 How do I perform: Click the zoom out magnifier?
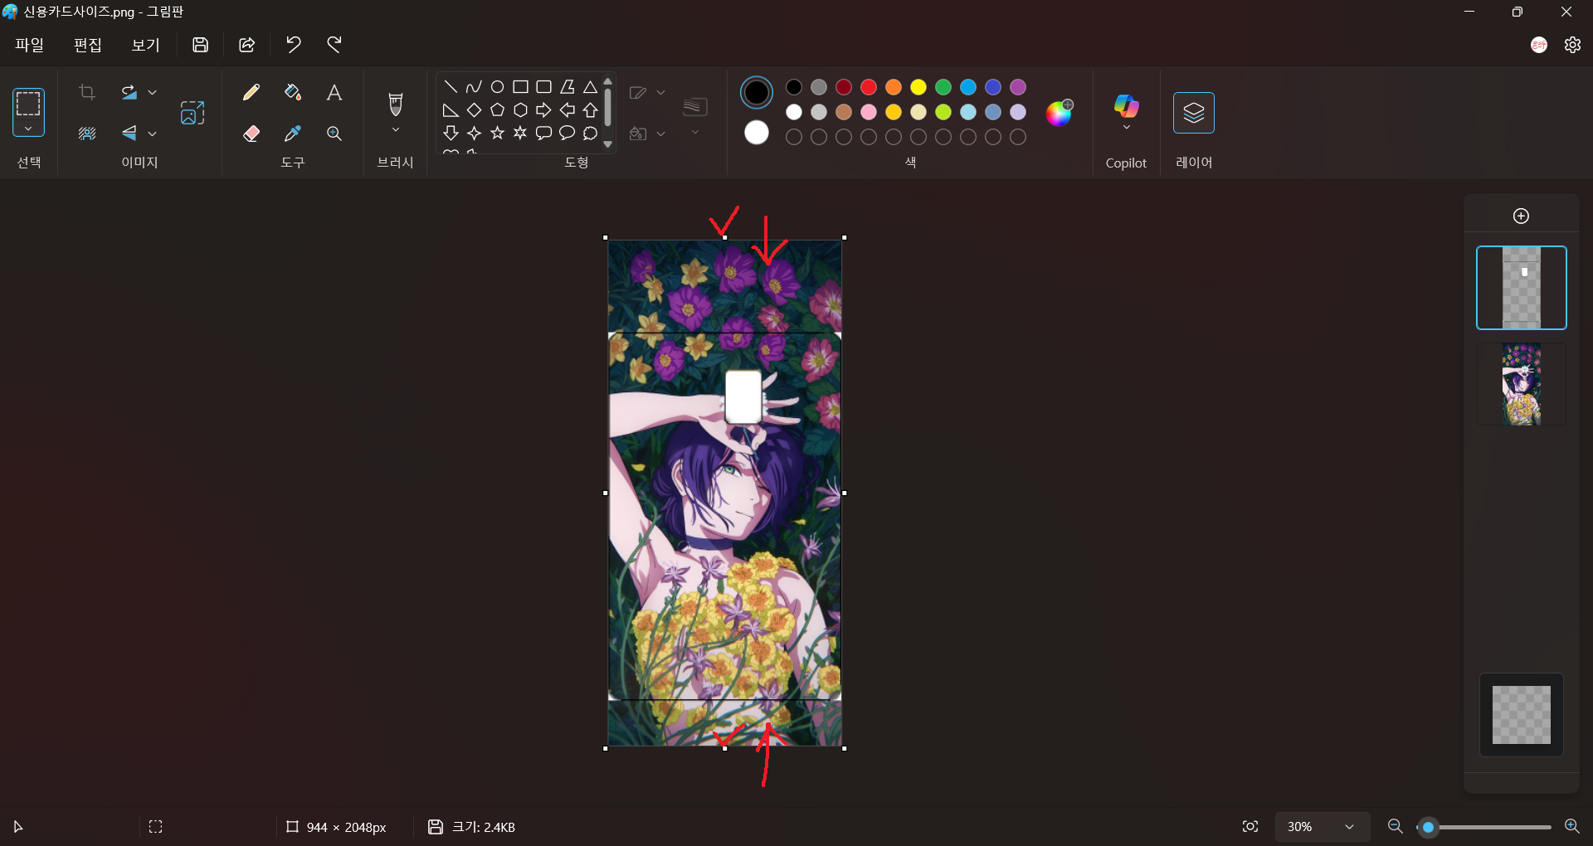[1396, 826]
